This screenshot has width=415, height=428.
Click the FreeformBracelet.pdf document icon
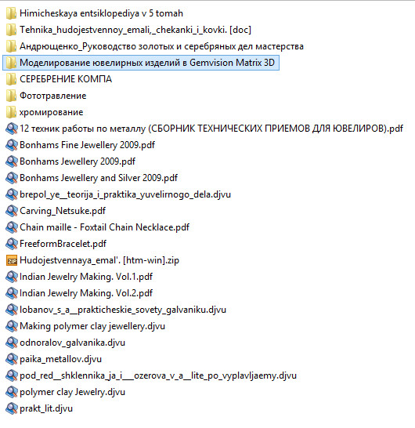[12, 244]
